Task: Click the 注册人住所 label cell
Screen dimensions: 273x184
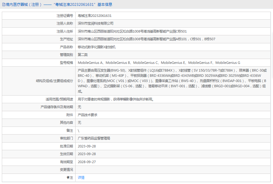Action: [x=39, y=31]
